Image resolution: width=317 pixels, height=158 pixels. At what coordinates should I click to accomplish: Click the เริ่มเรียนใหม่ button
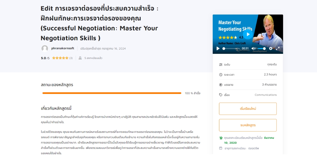pos(248,109)
